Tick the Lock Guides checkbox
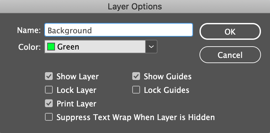The width and height of the screenshot is (270, 133). (x=136, y=90)
